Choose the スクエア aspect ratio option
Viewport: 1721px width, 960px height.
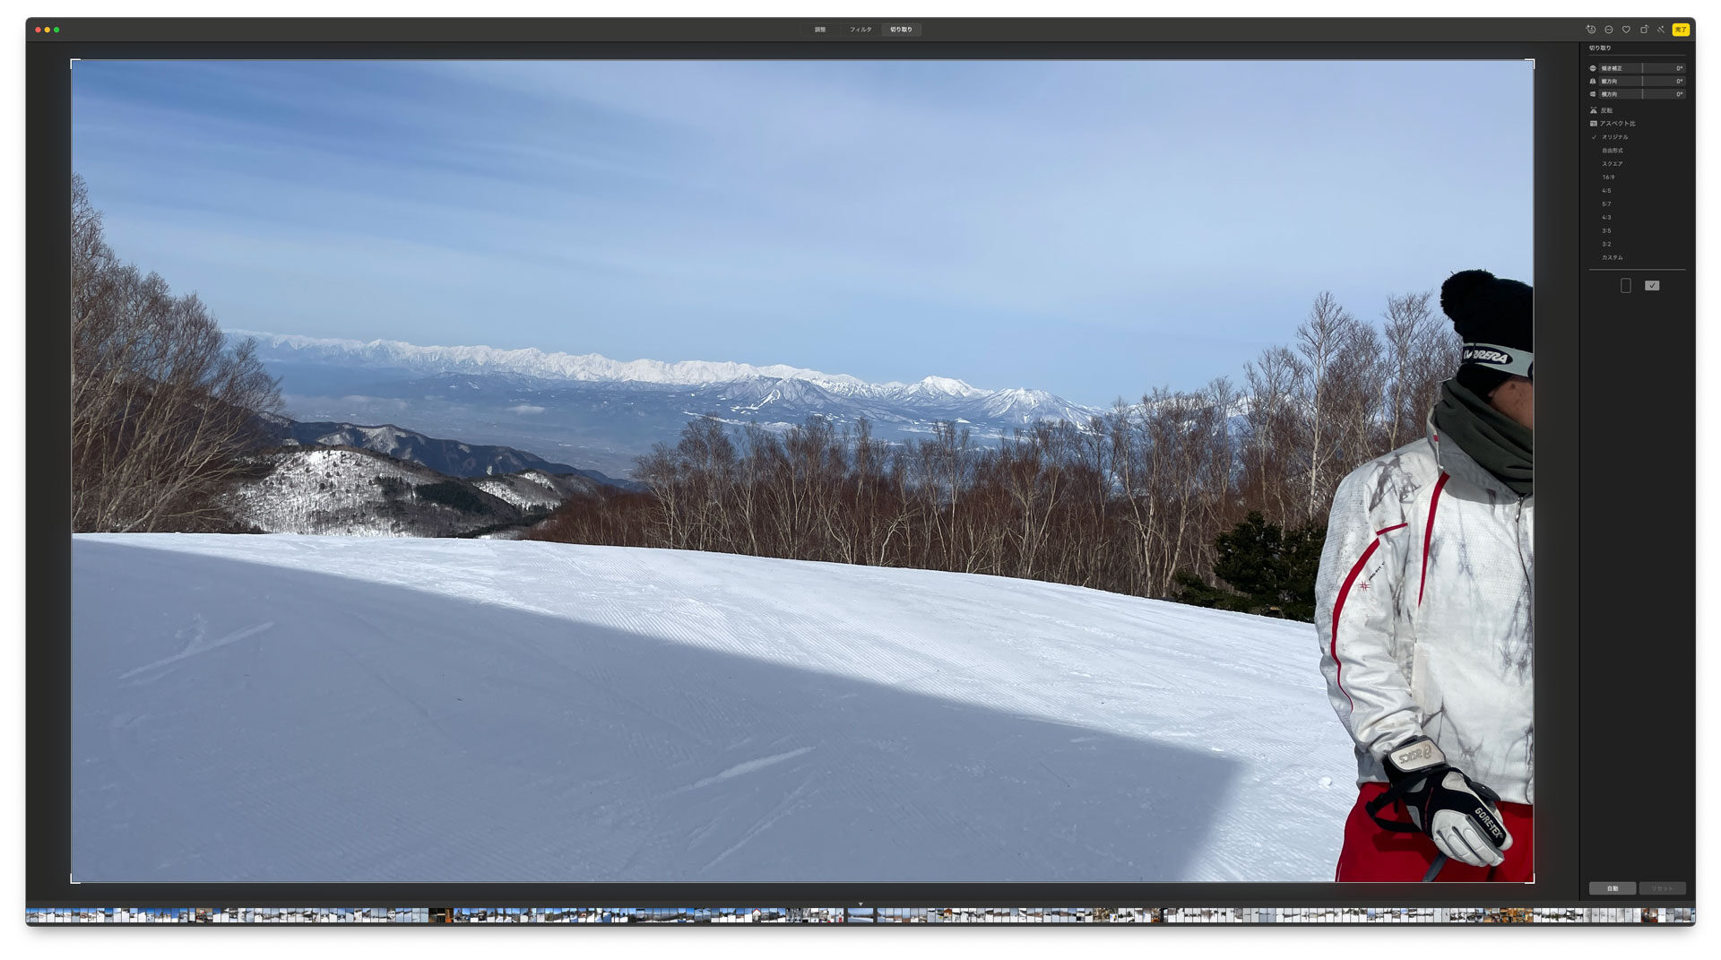click(x=1612, y=164)
